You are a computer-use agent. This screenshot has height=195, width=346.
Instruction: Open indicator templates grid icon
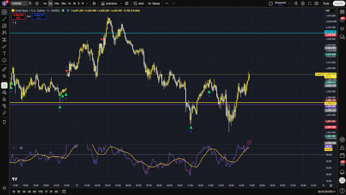127,4
